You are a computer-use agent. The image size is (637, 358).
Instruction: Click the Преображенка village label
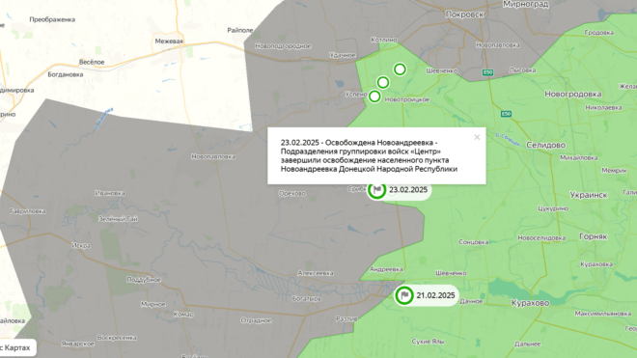52,19
